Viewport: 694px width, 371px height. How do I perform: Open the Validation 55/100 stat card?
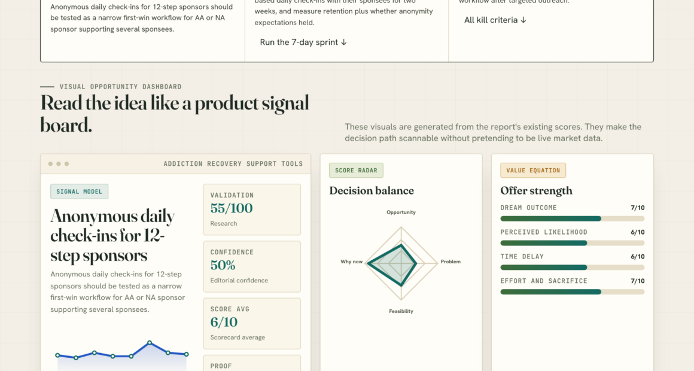252,209
